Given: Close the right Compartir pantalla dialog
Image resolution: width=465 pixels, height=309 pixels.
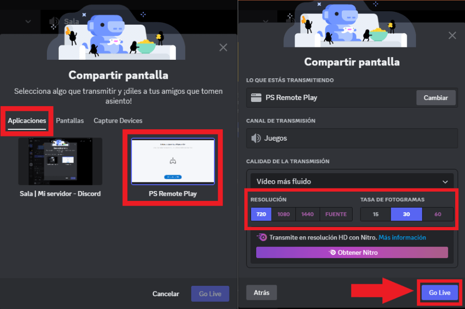Looking at the screenshot, I should click(452, 36).
